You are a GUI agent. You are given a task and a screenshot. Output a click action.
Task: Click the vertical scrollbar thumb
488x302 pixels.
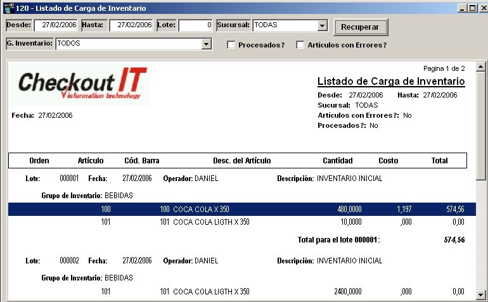(x=481, y=125)
